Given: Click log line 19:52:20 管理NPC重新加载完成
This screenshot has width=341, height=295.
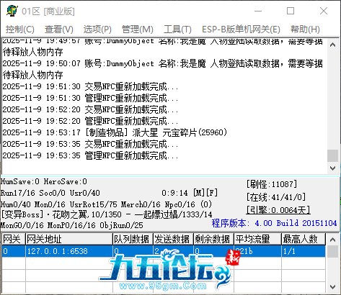Looking at the screenshot, I should (91, 121).
